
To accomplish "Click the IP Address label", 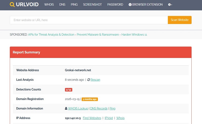I will (23, 118).
